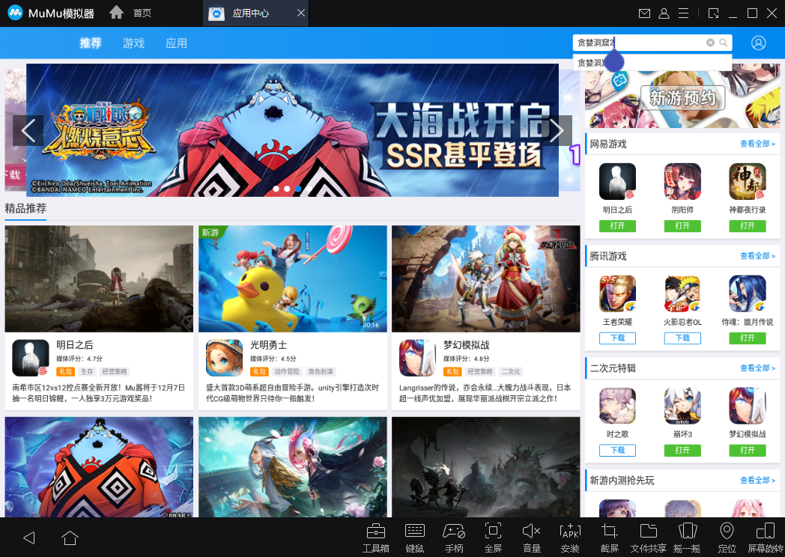Click 打开 under 阴阳师

point(682,226)
